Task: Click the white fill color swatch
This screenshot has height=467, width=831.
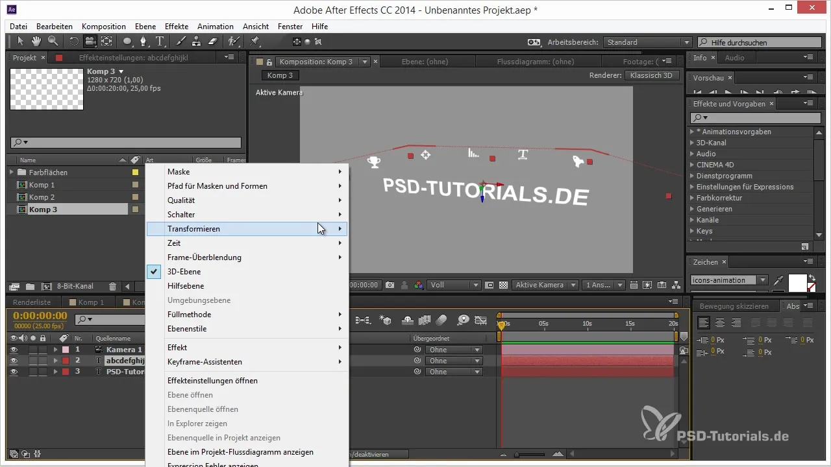Action: [x=797, y=283]
